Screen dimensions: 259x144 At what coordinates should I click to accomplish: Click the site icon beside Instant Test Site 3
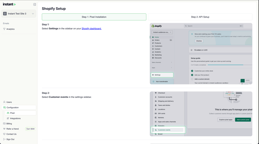(x=5, y=13)
